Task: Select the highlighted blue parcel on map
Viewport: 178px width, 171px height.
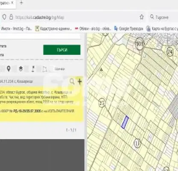Action: point(125,122)
